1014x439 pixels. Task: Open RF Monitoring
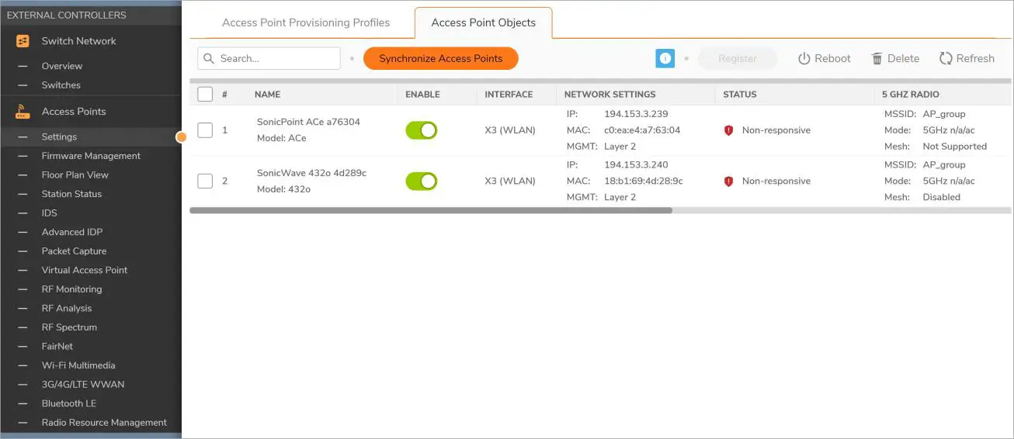(71, 289)
